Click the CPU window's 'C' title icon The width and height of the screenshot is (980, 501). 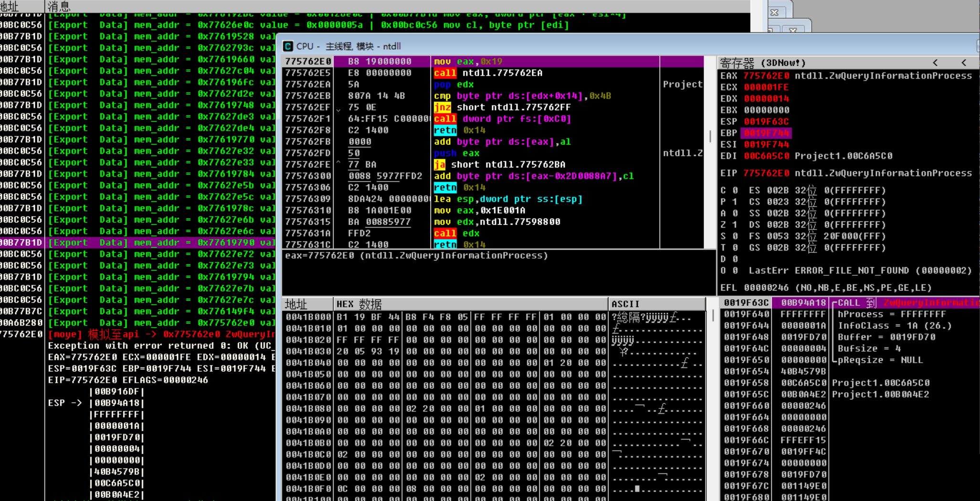click(288, 46)
